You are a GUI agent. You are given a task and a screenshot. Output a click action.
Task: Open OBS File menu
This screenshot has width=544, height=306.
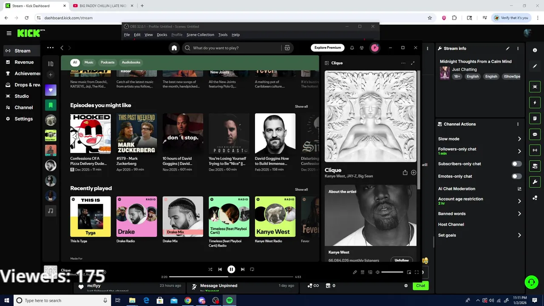127,35
